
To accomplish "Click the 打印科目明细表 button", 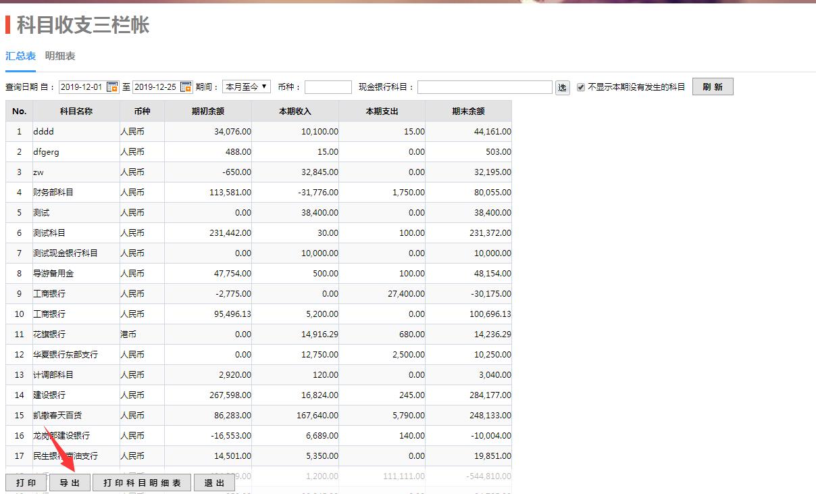I will (x=142, y=483).
